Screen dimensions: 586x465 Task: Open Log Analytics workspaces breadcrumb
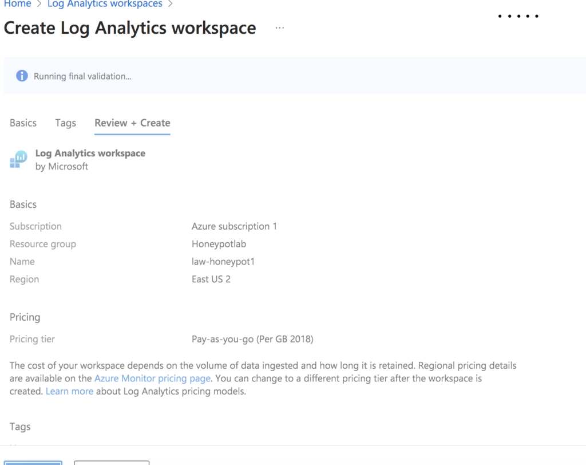(105, 4)
